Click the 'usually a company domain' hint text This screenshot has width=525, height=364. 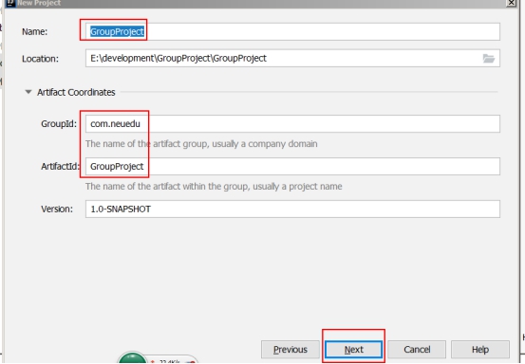pyautogui.click(x=265, y=144)
